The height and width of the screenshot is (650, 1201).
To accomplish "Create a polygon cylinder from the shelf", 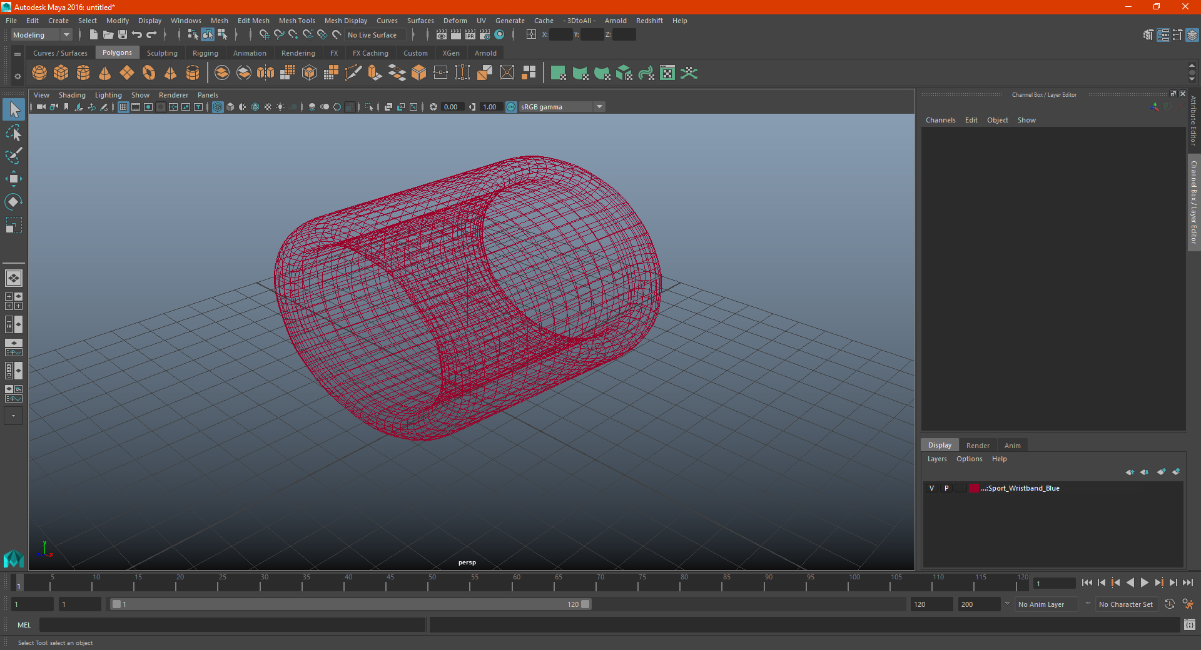I will point(83,73).
